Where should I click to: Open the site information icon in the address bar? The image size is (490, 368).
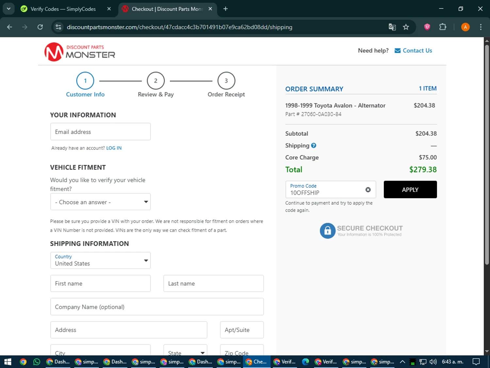point(58,27)
